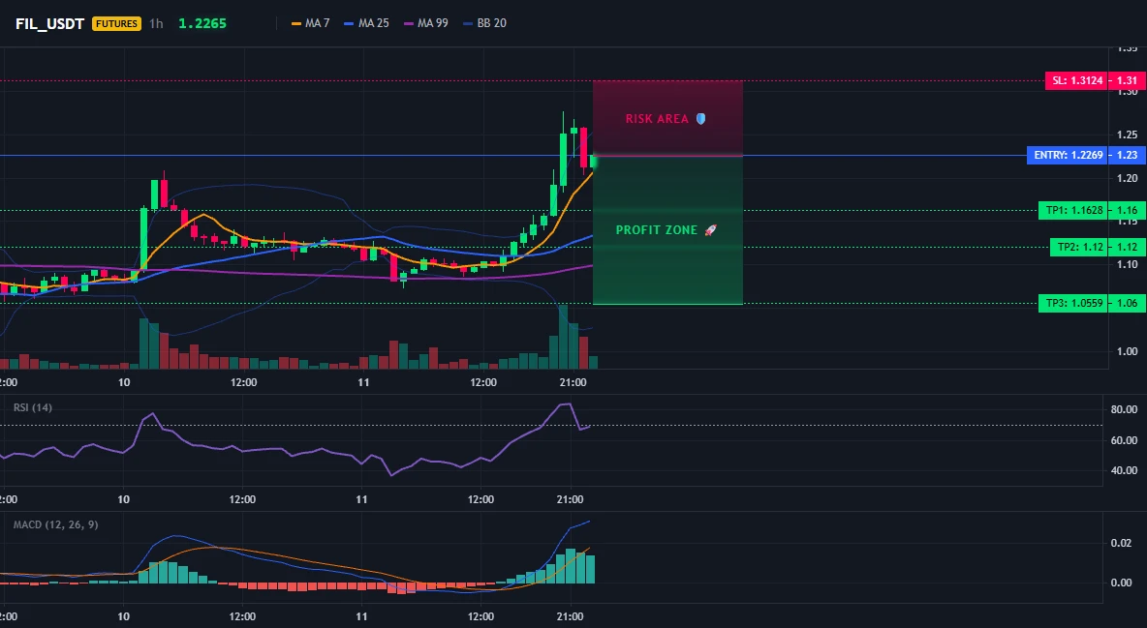
Task: Click the PROFIT ZONE label text
Action: [657, 230]
